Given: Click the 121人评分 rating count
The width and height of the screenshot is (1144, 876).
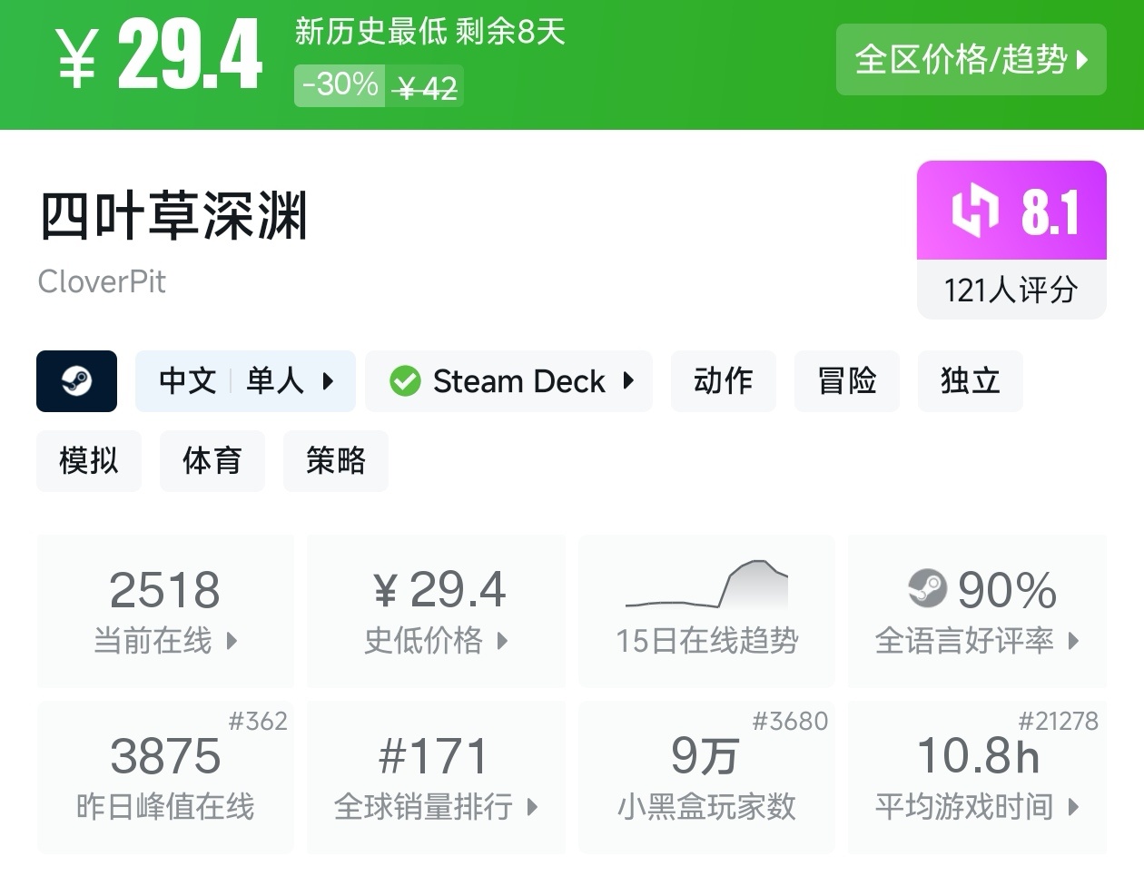Looking at the screenshot, I should 1011,290.
